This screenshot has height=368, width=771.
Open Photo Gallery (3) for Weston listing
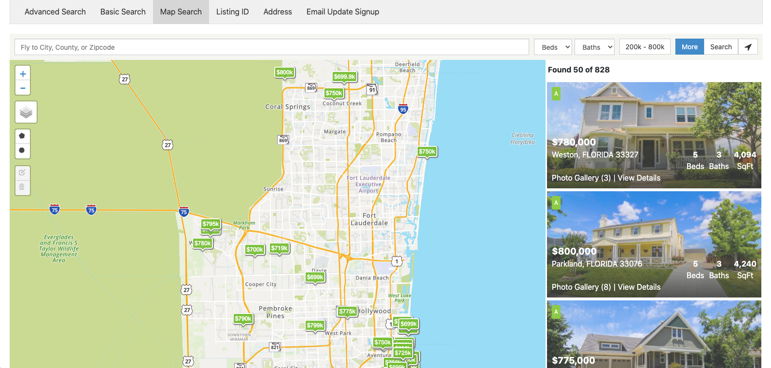pyautogui.click(x=581, y=178)
